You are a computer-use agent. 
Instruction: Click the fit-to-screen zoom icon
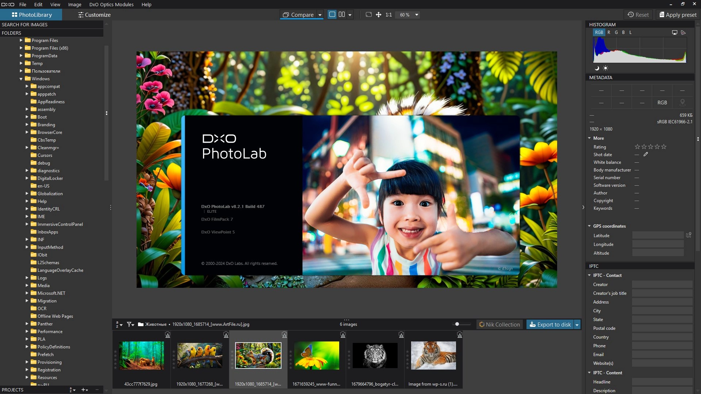(x=369, y=15)
